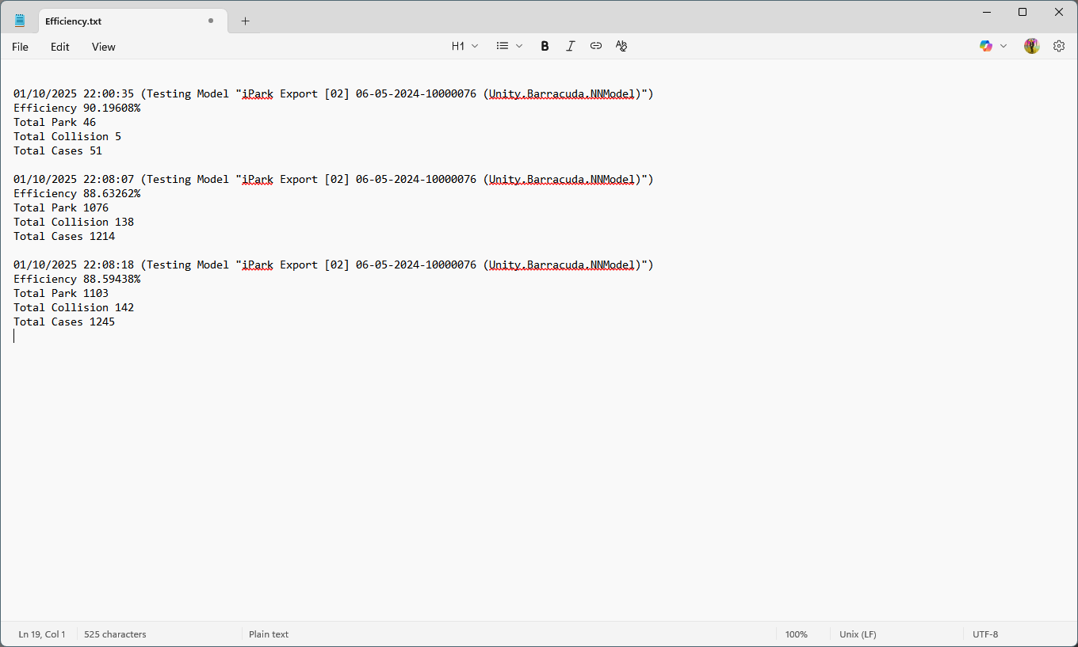Open the View menu
The height and width of the screenshot is (647, 1078).
coord(103,47)
